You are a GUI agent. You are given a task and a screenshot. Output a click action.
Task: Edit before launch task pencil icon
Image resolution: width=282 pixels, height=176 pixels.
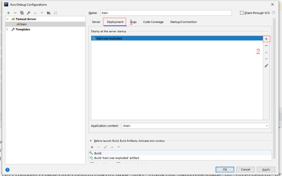tap(105, 147)
